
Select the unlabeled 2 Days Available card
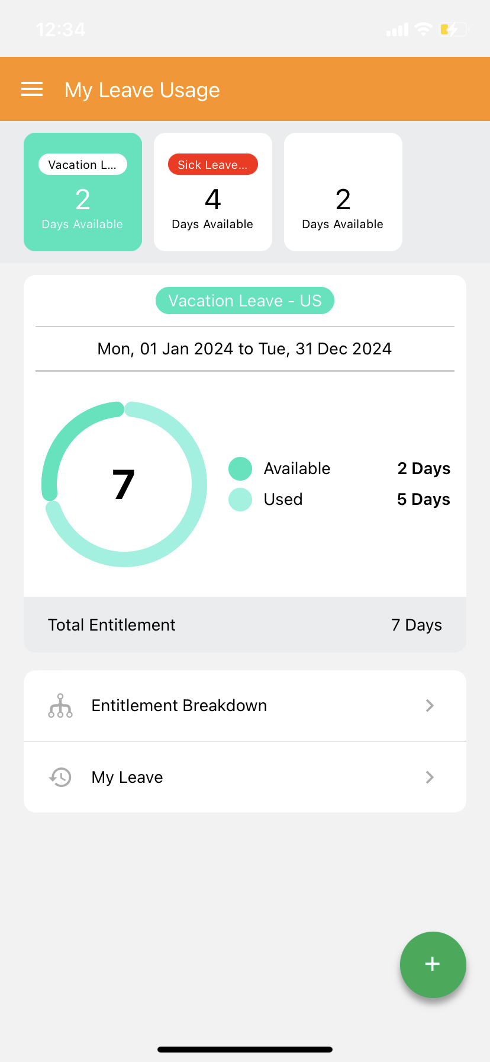click(343, 192)
